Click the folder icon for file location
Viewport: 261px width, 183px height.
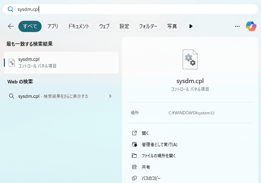coord(134,156)
